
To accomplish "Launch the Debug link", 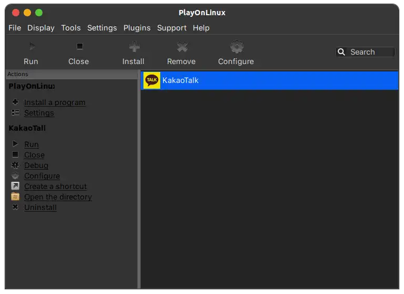I will pos(36,165).
